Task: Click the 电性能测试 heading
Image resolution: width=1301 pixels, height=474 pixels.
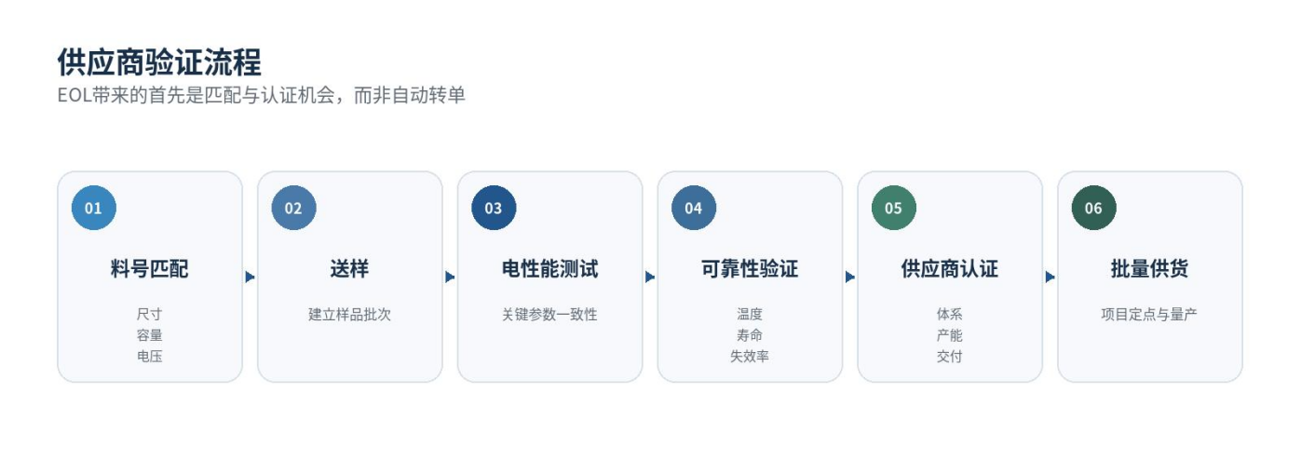Action: pos(549,269)
